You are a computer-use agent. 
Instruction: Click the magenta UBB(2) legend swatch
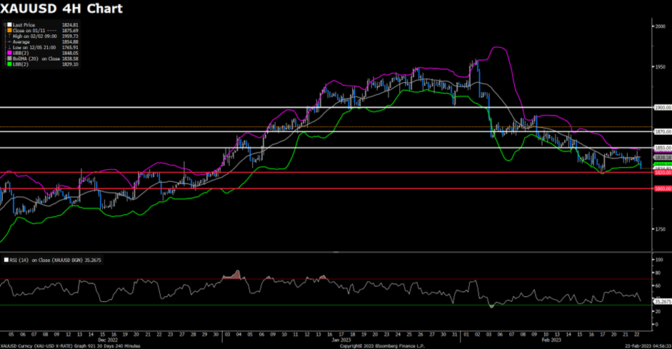[8, 52]
